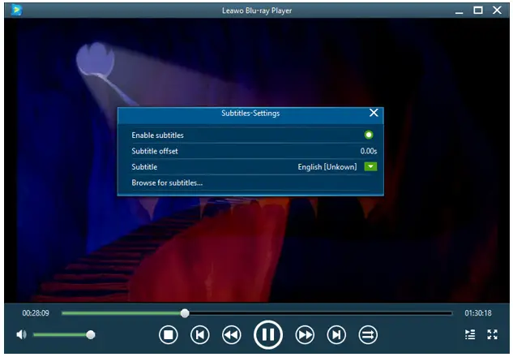Fast forward the video
513x357 pixels.
point(305,335)
